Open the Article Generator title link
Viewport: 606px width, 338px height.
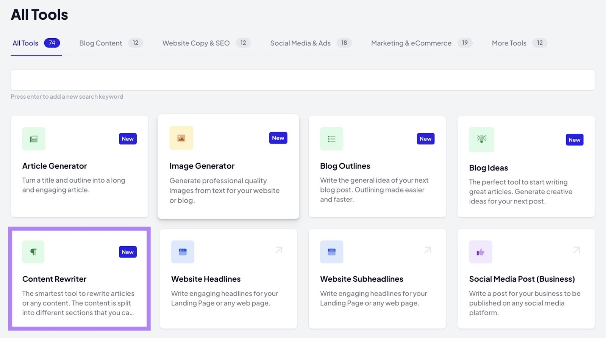tap(55, 166)
